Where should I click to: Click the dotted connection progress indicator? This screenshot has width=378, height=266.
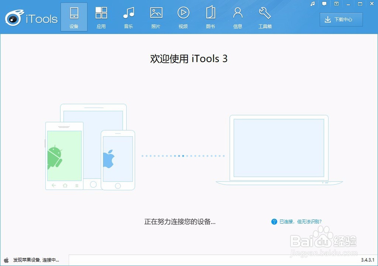pos(183,156)
